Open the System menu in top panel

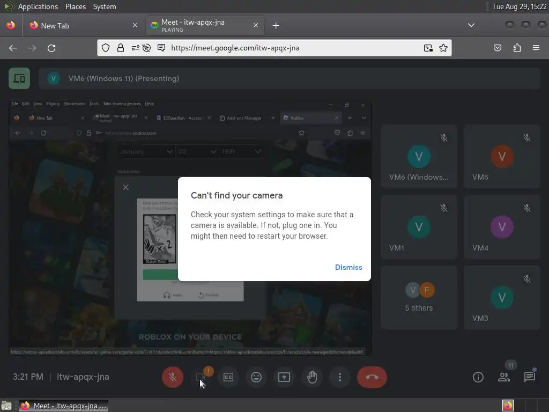(x=105, y=6)
